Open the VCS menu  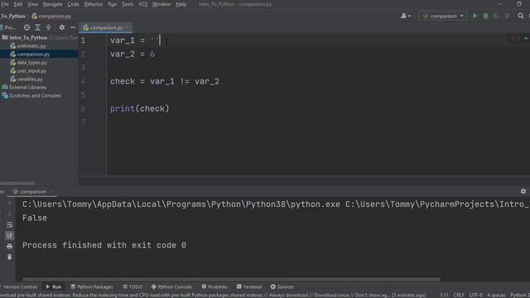pos(143,4)
